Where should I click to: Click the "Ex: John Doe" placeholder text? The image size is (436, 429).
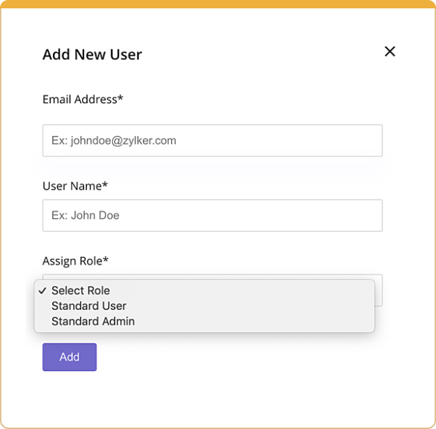(85, 216)
